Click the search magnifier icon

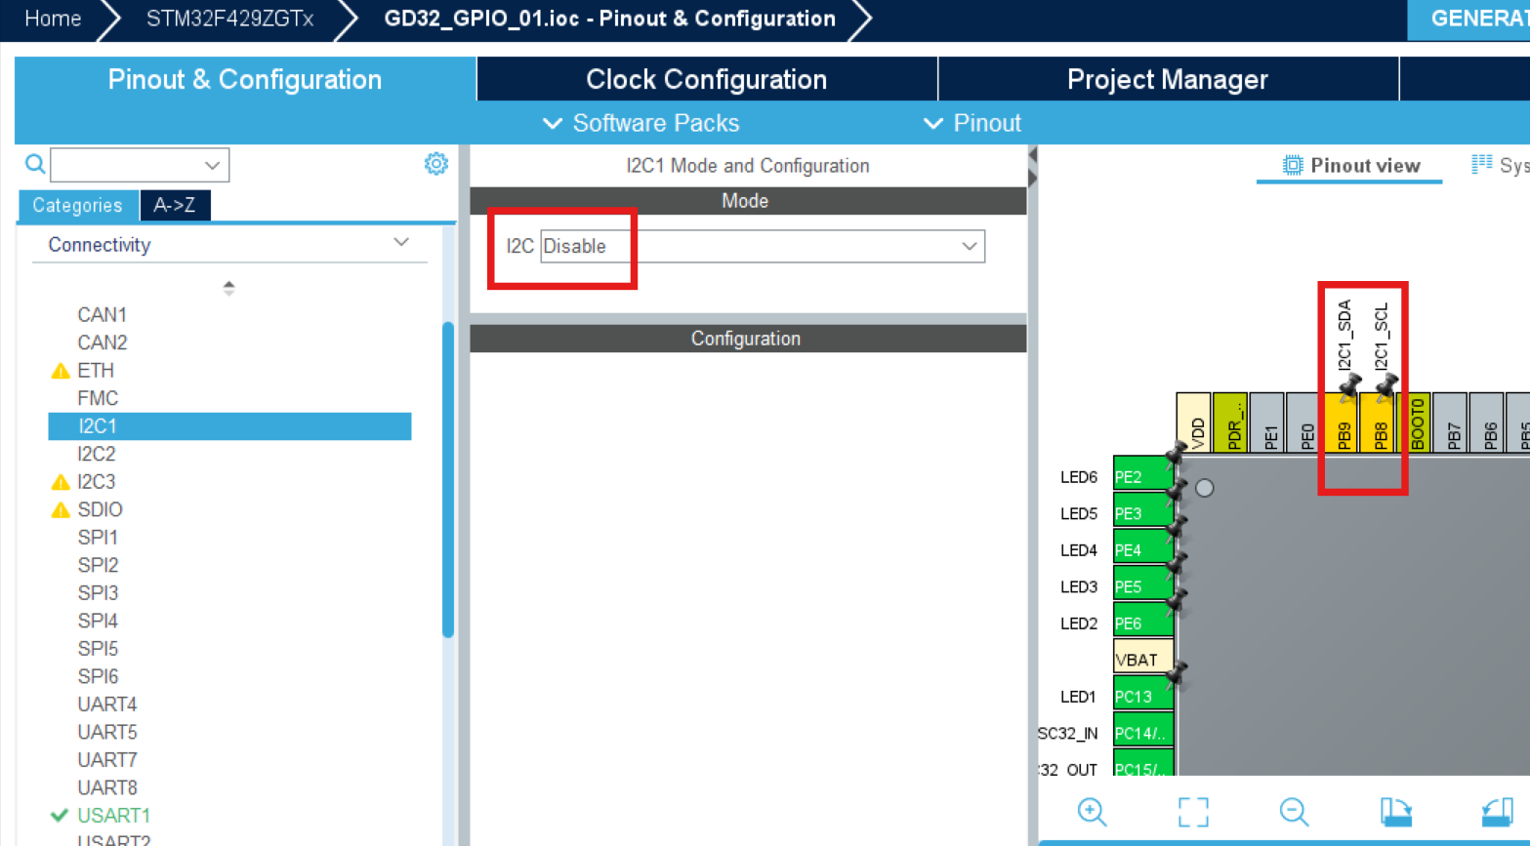click(35, 164)
